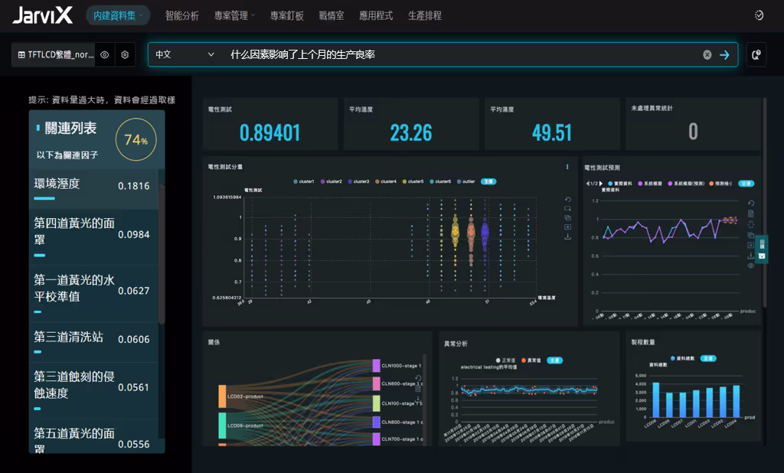Click eye icon in prediction chart toolbox
Screen dimensions: 784x473
750,266
